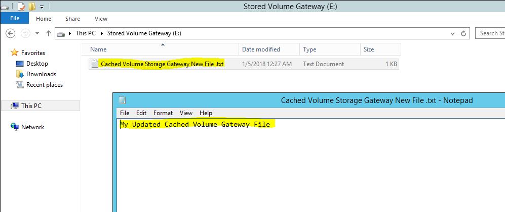Click the Explorer search box
The height and width of the screenshot is (212, 505).
[490, 33]
